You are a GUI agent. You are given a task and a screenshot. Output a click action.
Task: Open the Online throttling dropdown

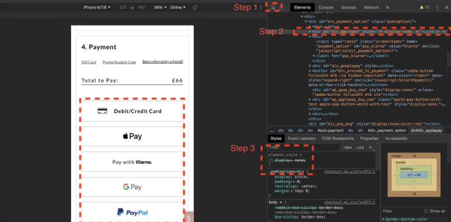(178, 7)
